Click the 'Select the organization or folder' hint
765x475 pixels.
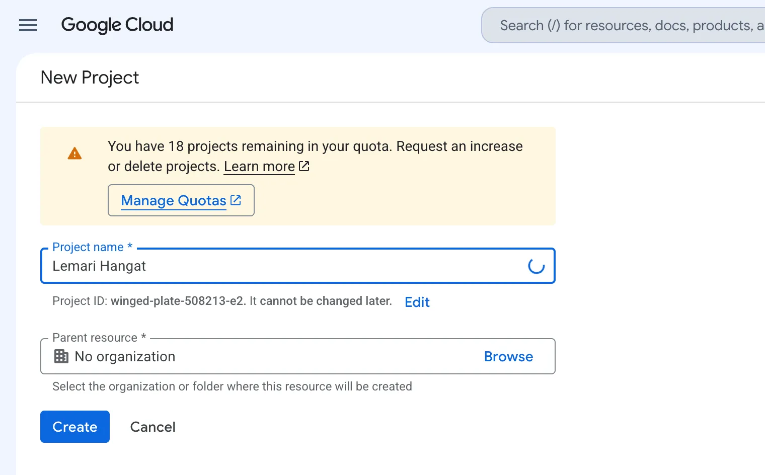232,386
